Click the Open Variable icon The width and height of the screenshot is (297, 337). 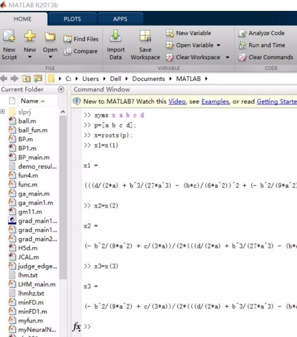170,45
